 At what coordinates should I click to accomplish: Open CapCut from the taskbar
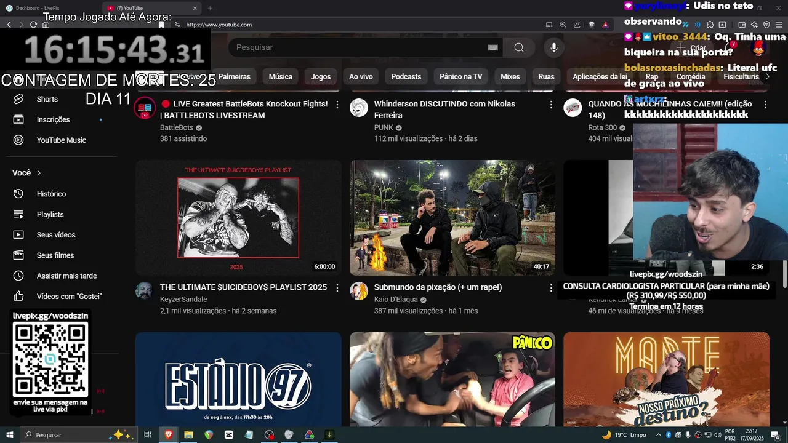click(229, 434)
